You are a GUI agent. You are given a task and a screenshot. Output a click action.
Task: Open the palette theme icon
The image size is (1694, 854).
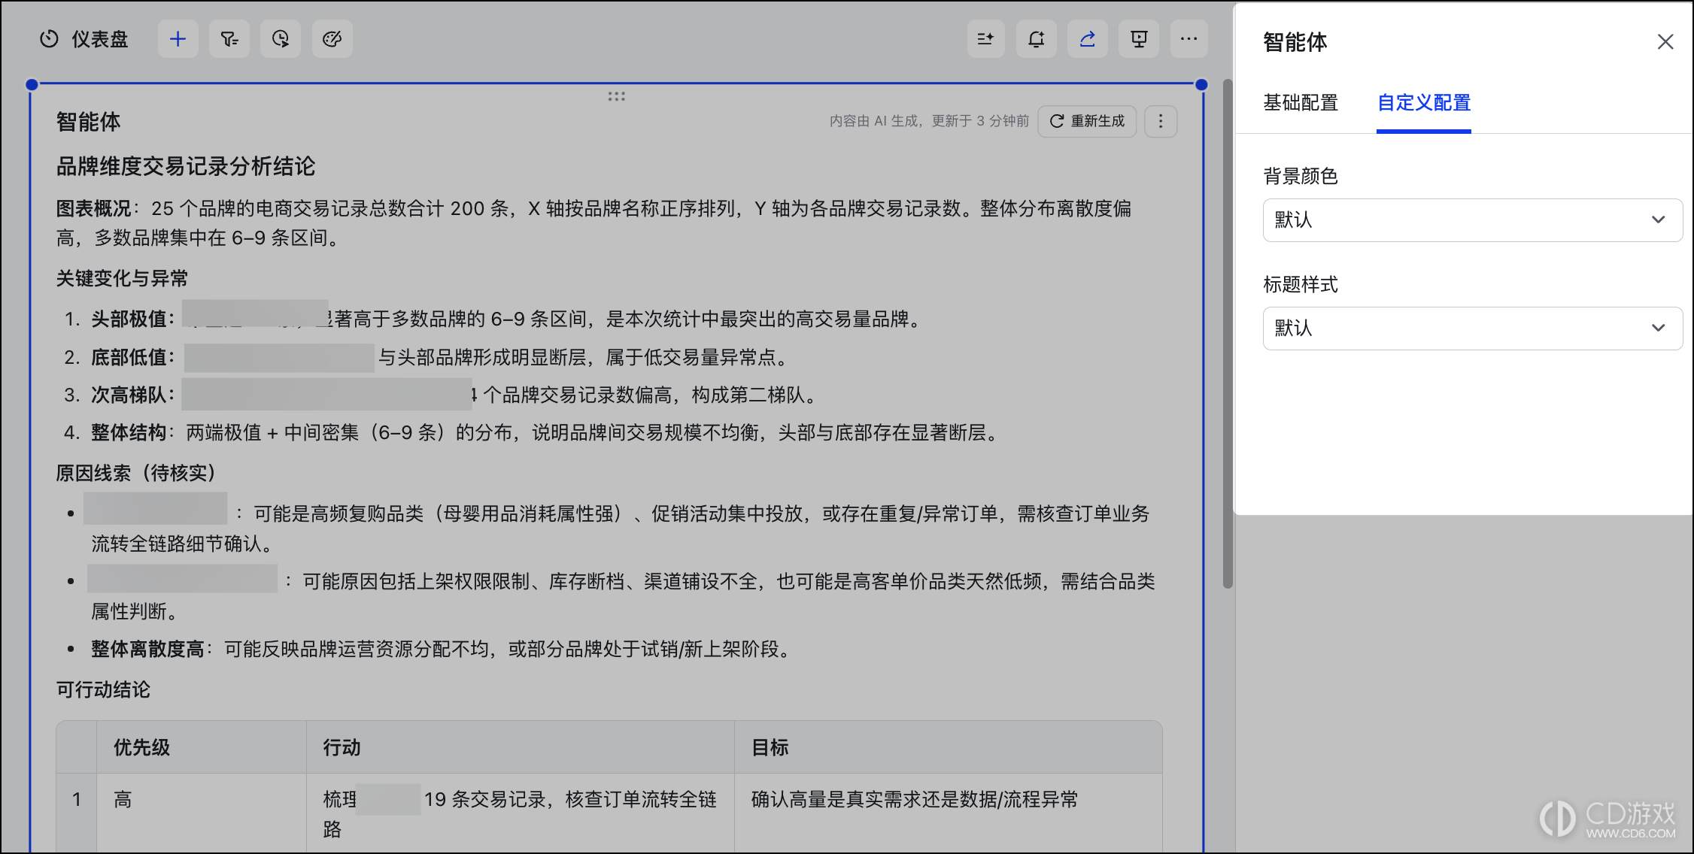[332, 39]
